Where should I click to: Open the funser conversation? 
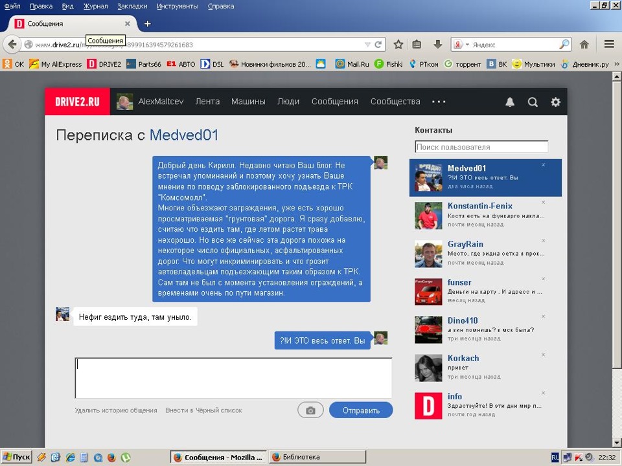click(x=485, y=292)
